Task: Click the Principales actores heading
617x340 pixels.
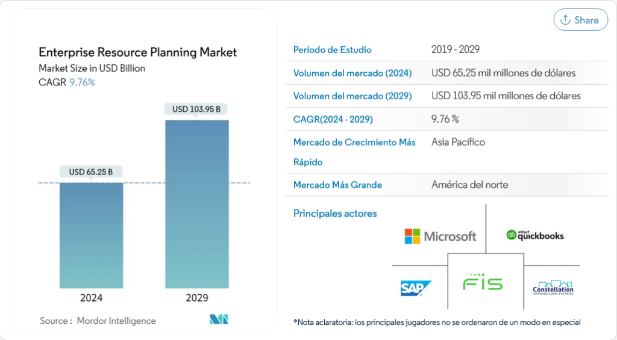Action: 335,213
